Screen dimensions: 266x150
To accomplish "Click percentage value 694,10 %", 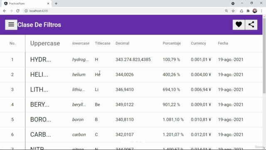I will [x=171, y=90].
